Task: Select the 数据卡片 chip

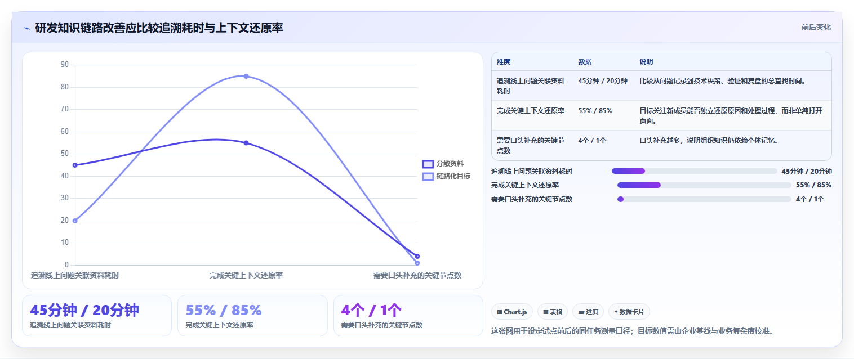Action: (629, 312)
